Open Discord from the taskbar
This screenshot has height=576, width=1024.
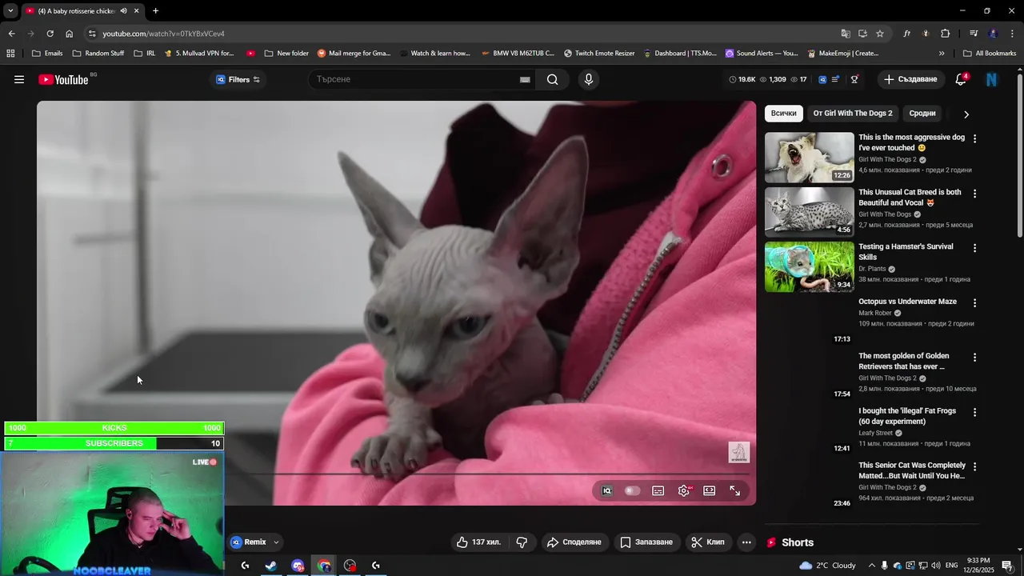pyautogui.click(x=298, y=566)
